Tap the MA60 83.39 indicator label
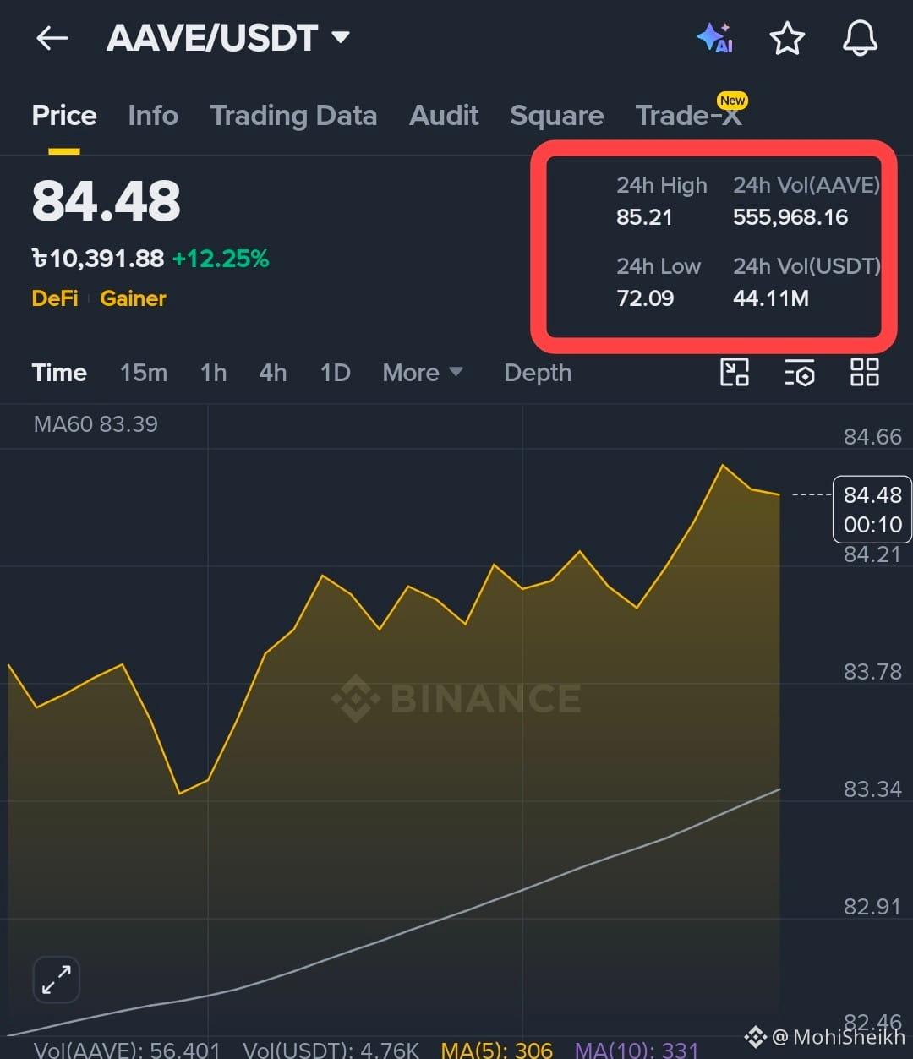This screenshot has height=1059, width=913. pos(96,424)
